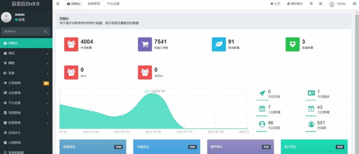Click the 2023-01-04 data point on the chart
This screenshot has height=154, width=359.
click(x=91, y=111)
